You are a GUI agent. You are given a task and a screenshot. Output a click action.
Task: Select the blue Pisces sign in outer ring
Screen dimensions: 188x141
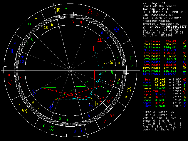83,131
